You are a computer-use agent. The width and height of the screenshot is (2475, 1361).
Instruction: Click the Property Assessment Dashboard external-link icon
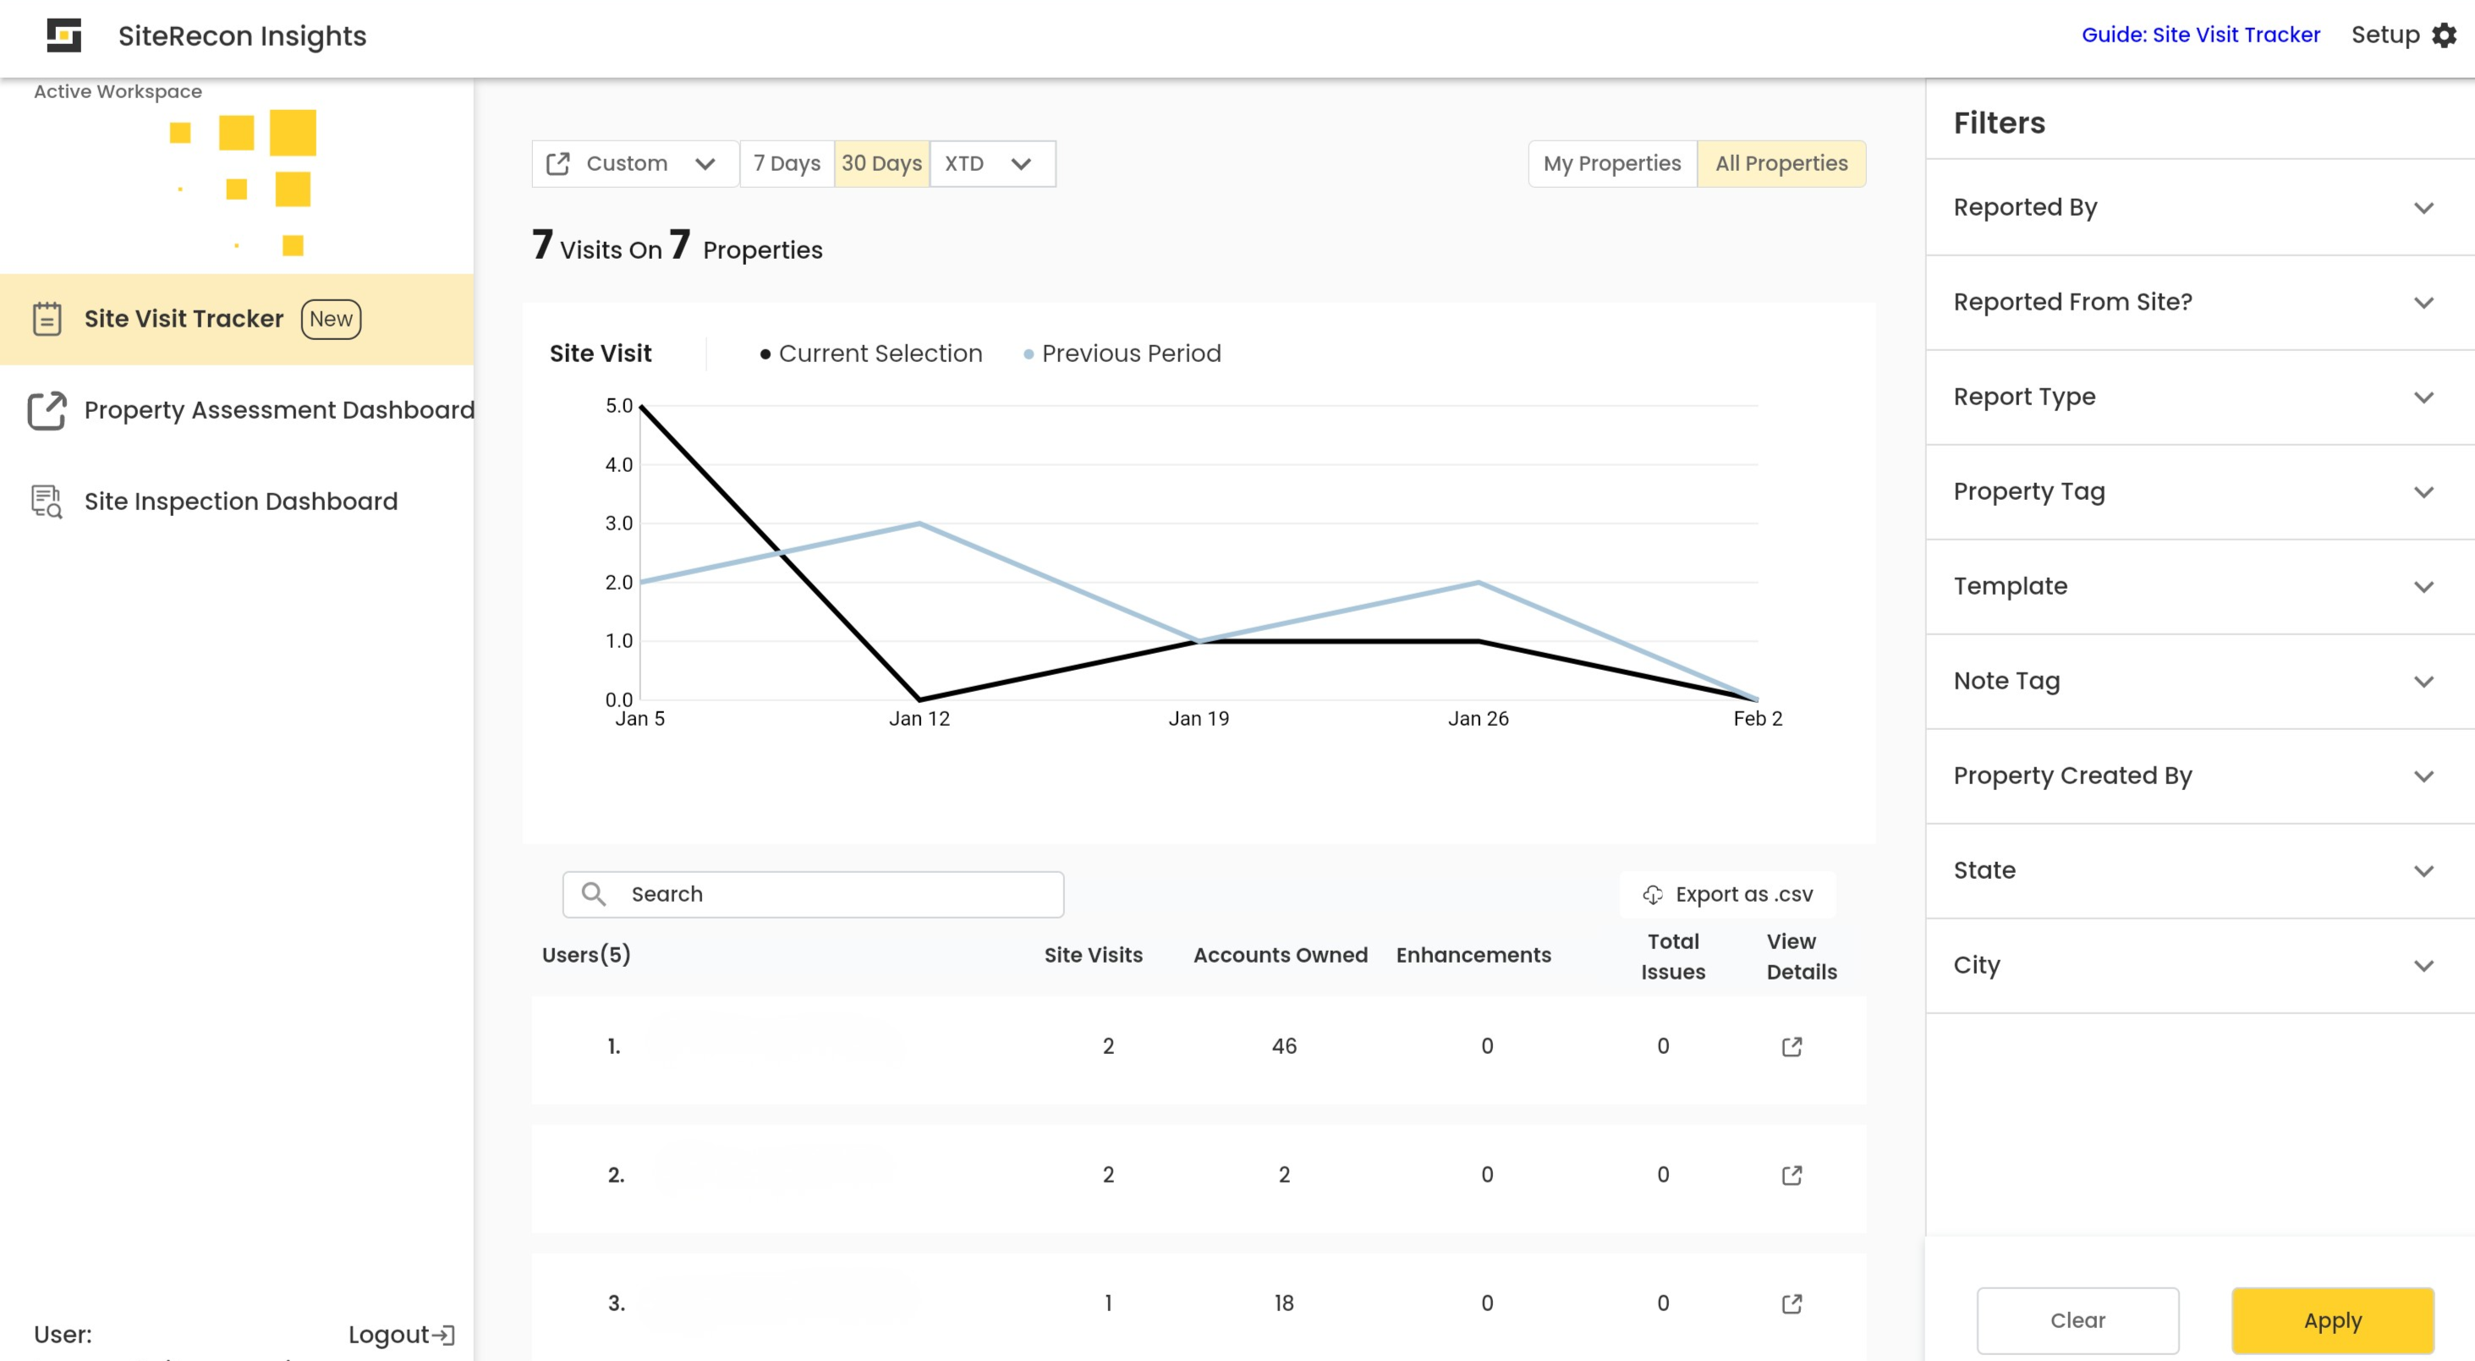(47, 410)
